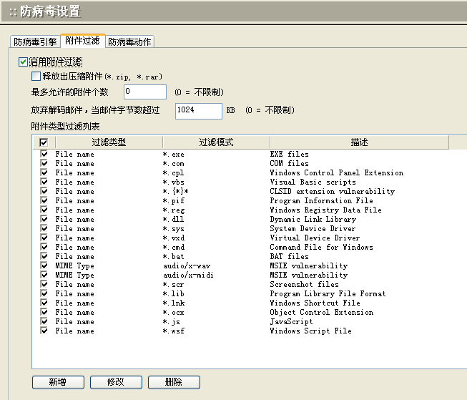This screenshot has width=467, height=400.
Task: Click the 1024 KB size input field
Action: coord(199,110)
